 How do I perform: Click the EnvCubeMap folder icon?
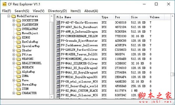click(19, 42)
